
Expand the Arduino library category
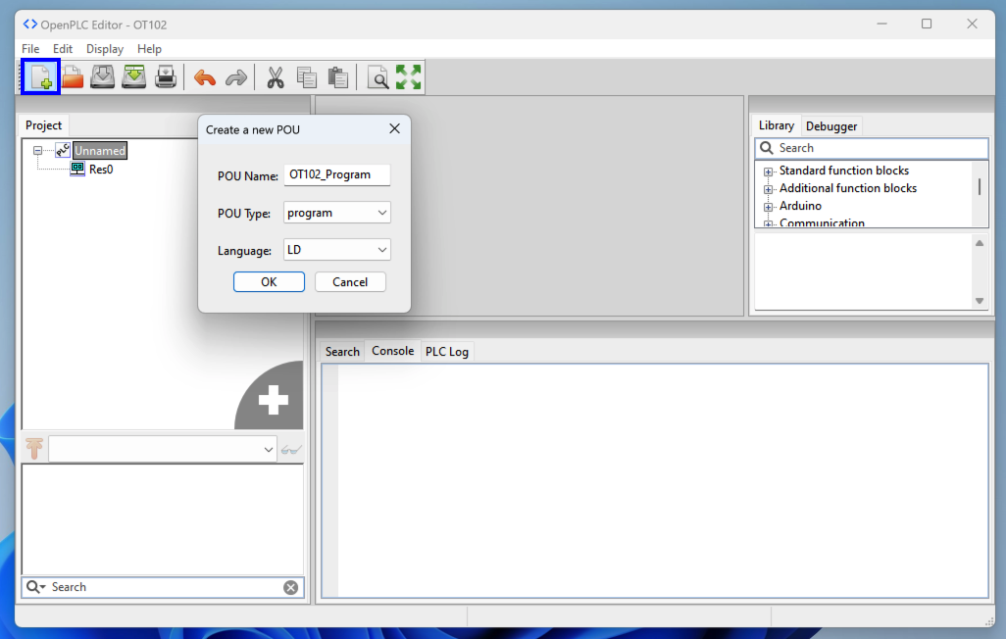pos(768,207)
